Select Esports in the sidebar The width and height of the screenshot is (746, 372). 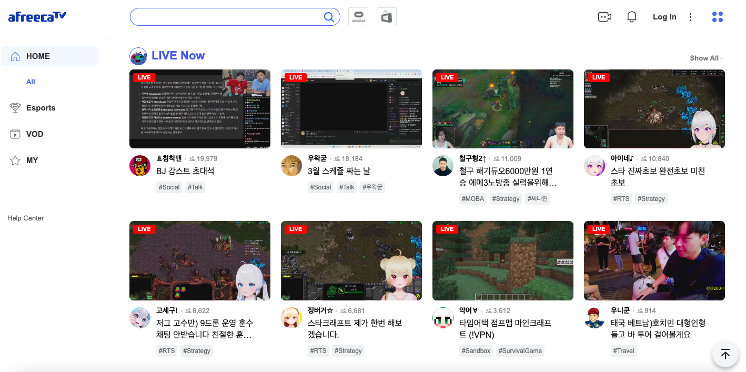(x=41, y=108)
